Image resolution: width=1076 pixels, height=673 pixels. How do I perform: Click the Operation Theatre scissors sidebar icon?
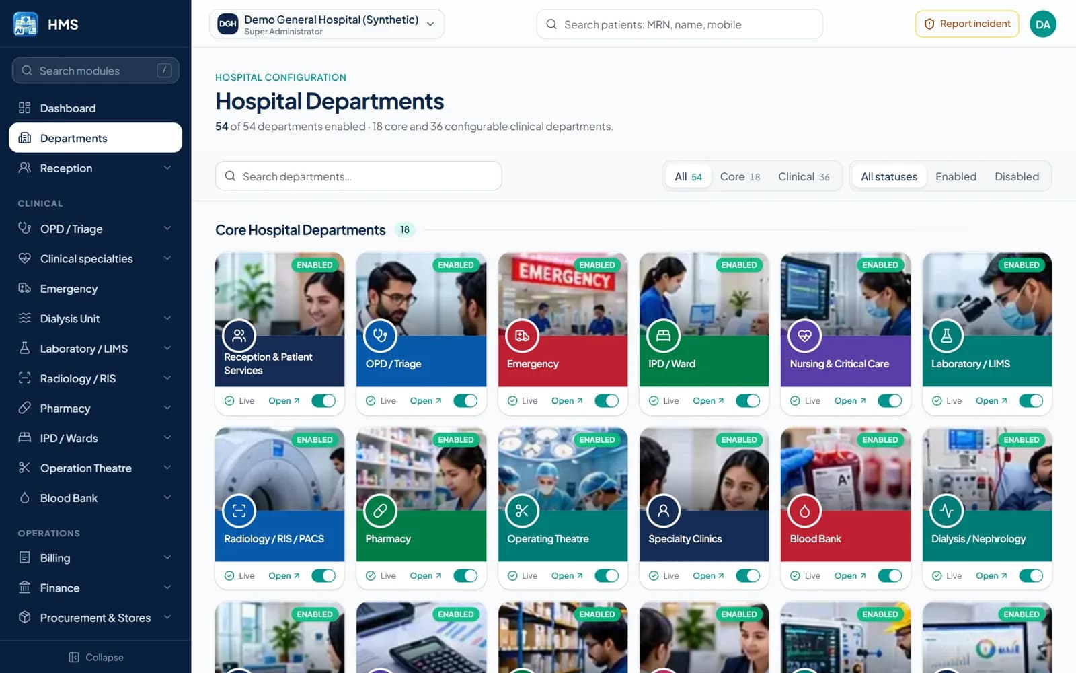(25, 468)
